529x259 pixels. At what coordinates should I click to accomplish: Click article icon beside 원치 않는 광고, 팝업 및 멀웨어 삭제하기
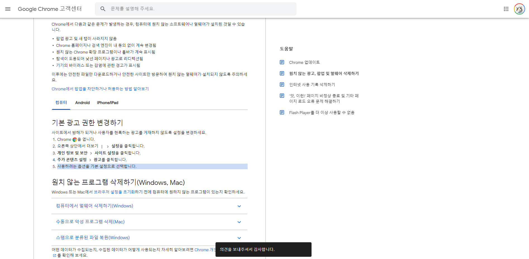click(x=282, y=73)
